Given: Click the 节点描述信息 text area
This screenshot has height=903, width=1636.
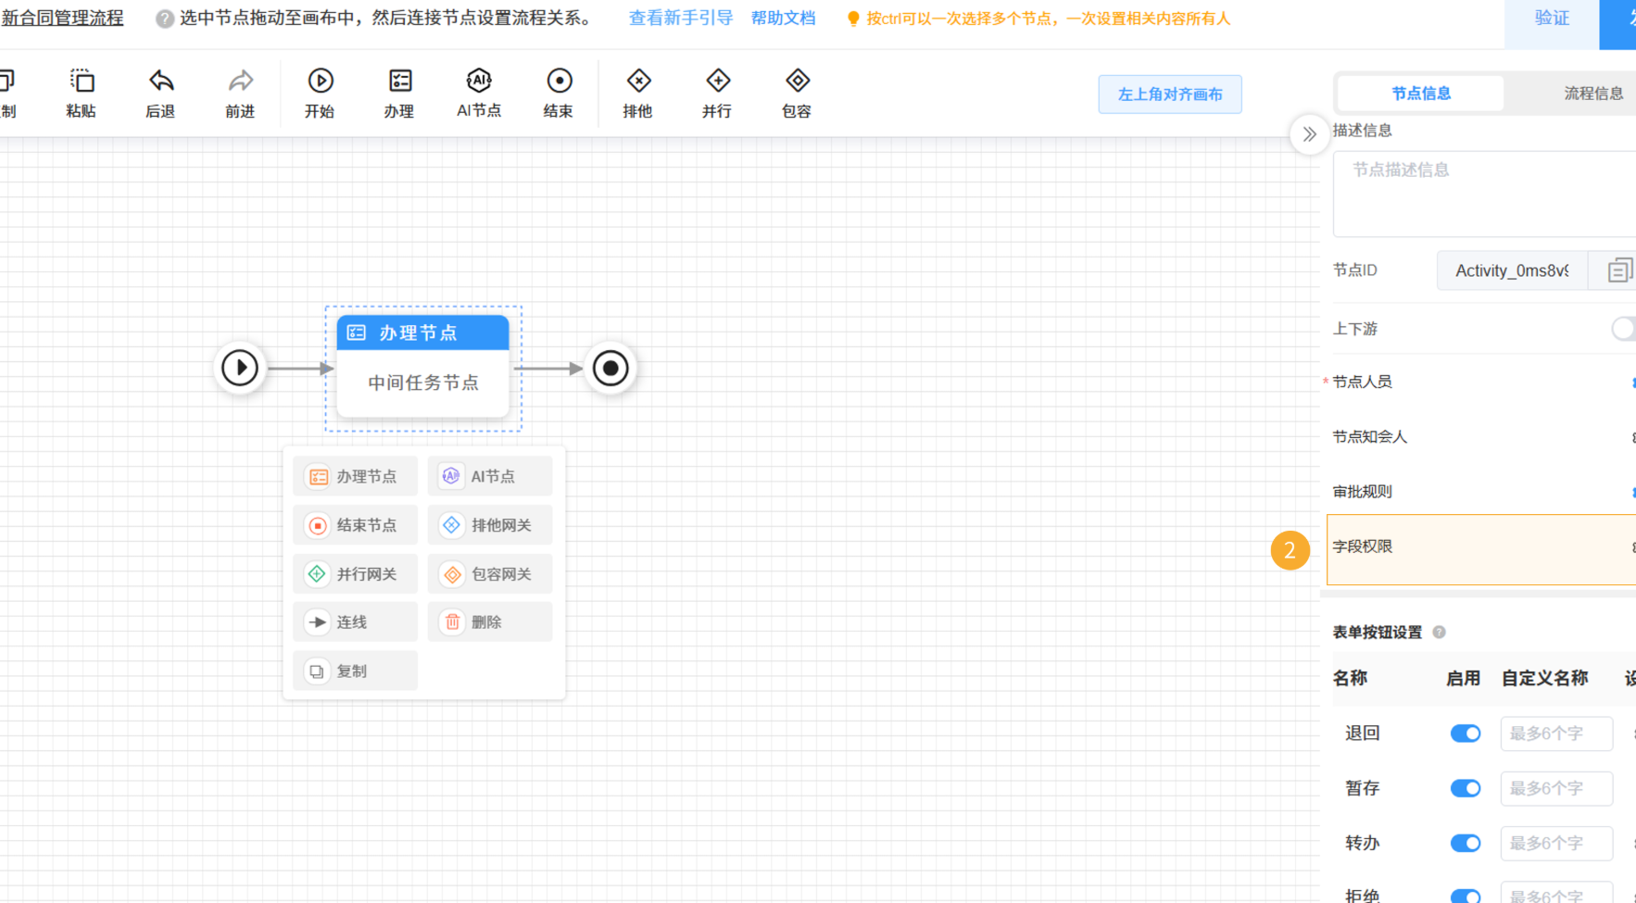Looking at the screenshot, I should click(x=1484, y=194).
